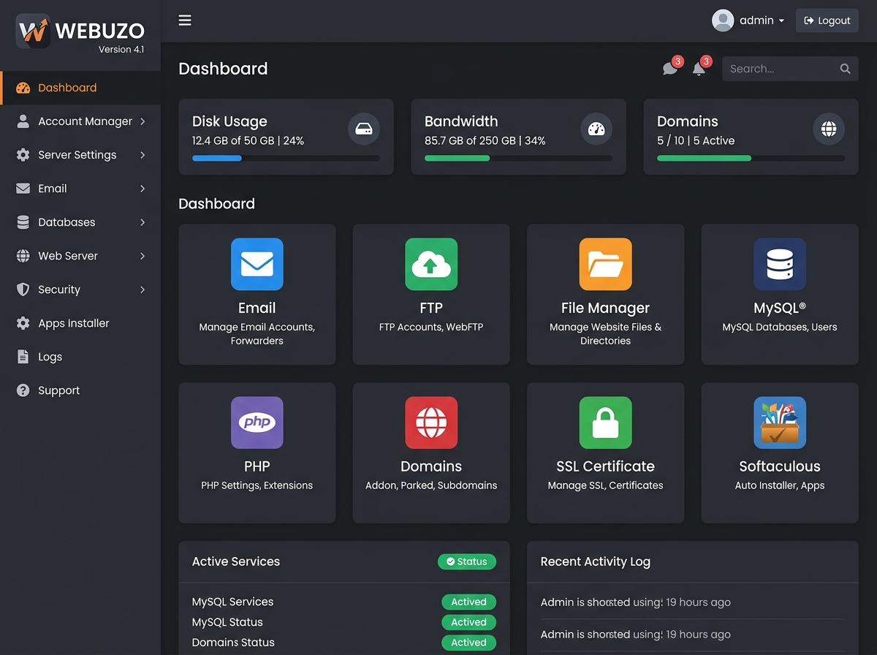The image size is (877, 655).
Task: Open the File Manager folder icon
Action: point(606,265)
